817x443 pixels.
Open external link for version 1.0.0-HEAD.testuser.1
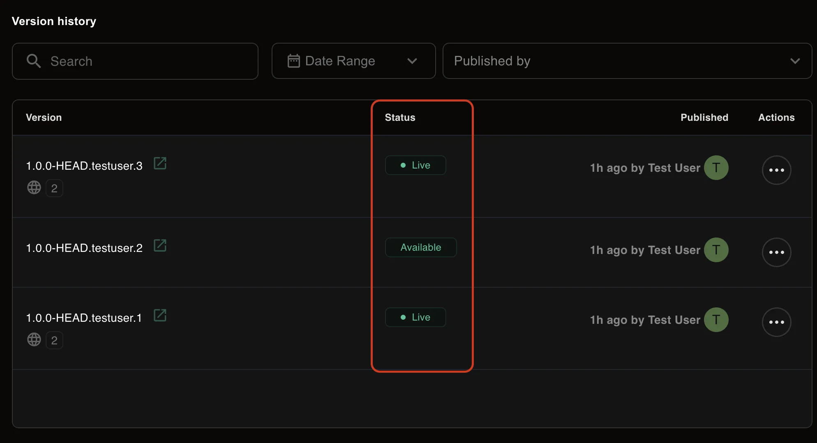tap(160, 316)
